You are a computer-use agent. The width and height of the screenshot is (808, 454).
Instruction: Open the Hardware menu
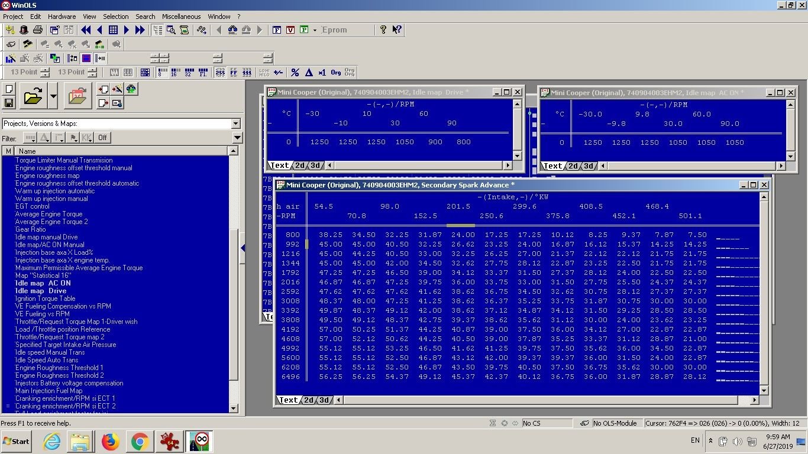pos(62,17)
